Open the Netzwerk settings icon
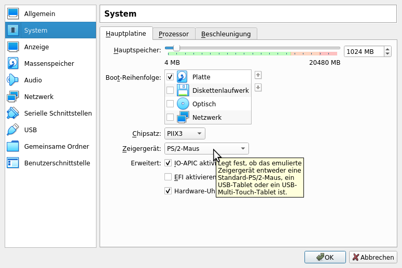The height and width of the screenshot is (268, 402). pyautogui.click(x=13, y=96)
